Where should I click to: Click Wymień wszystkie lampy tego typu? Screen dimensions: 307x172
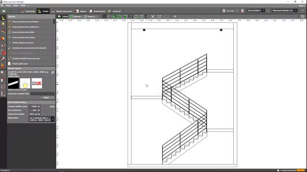[x=30, y=58]
